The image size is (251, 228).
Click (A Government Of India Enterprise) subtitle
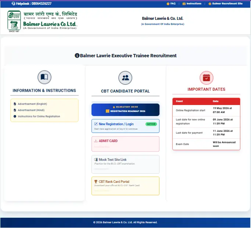click(162, 24)
